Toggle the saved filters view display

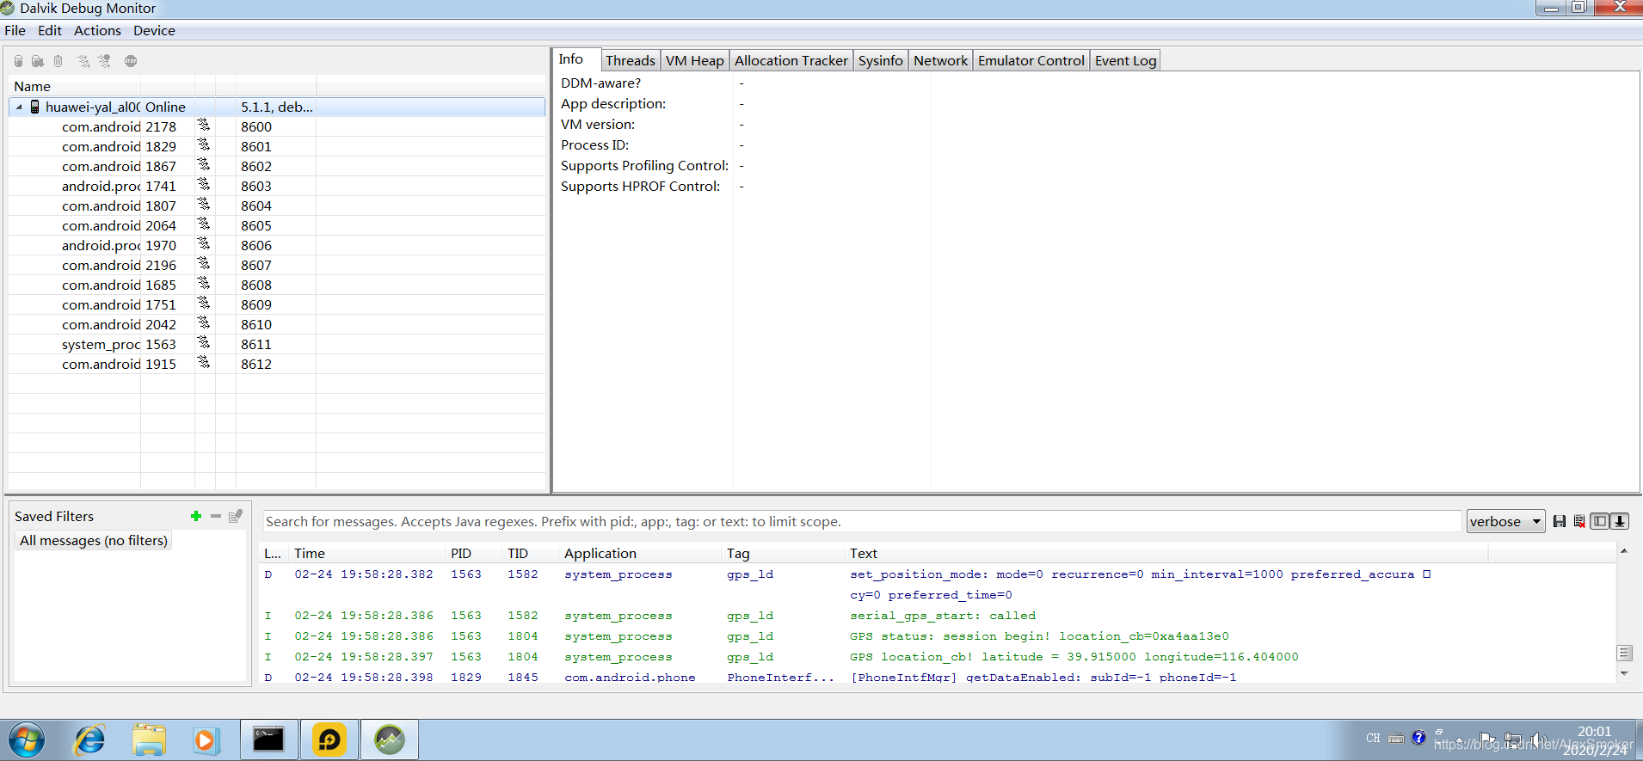tap(1599, 521)
